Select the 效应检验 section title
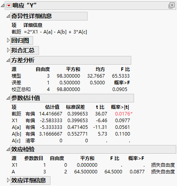Viewport: 177px width, 186px height. (23, 149)
